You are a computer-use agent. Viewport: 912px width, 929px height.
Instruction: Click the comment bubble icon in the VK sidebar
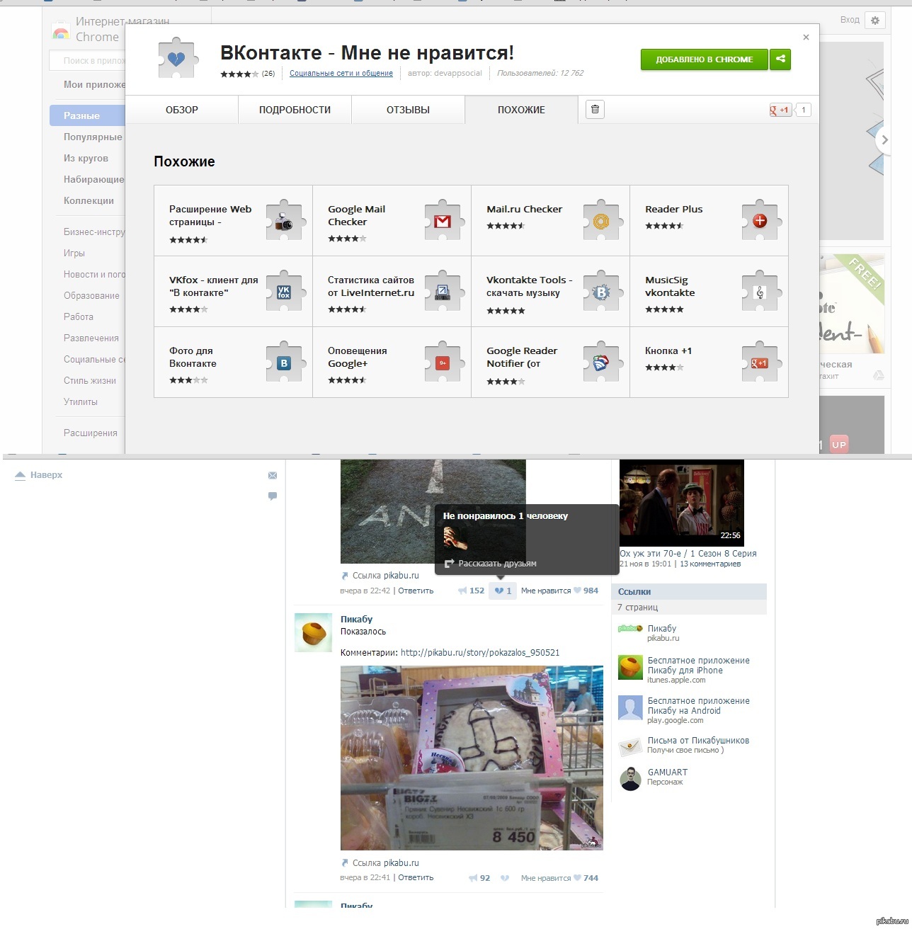pos(273,496)
